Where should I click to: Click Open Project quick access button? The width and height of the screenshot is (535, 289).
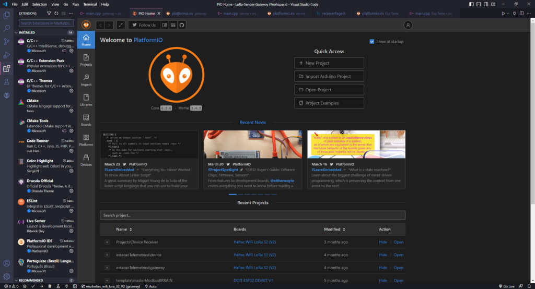(329, 90)
